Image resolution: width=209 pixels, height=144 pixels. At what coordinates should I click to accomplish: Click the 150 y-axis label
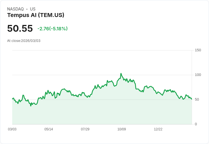[x=198, y=50]
